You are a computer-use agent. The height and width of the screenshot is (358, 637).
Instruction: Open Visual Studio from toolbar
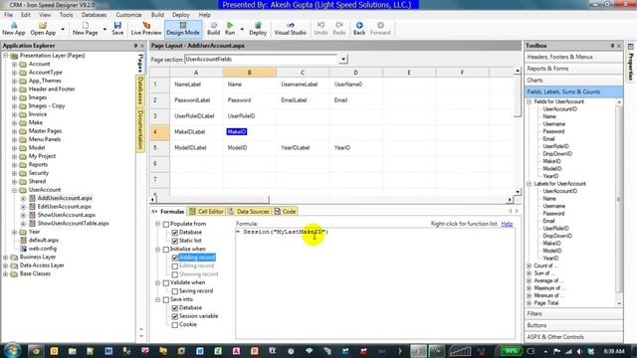click(290, 29)
